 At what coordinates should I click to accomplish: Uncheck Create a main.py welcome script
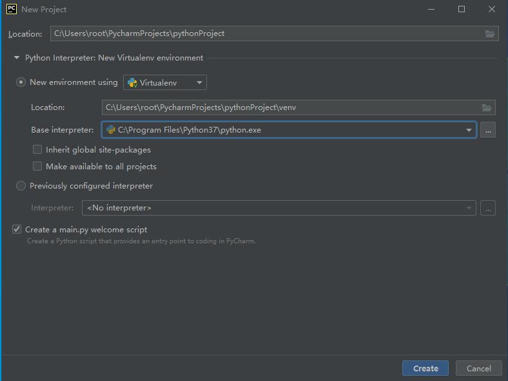[x=17, y=230]
